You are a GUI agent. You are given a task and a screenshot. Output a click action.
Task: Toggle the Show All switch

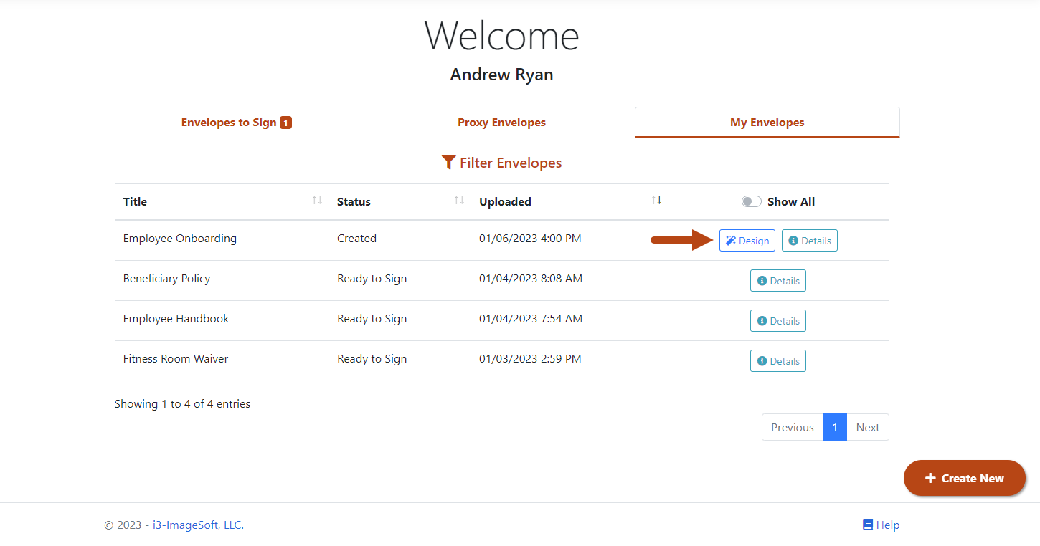pos(751,202)
